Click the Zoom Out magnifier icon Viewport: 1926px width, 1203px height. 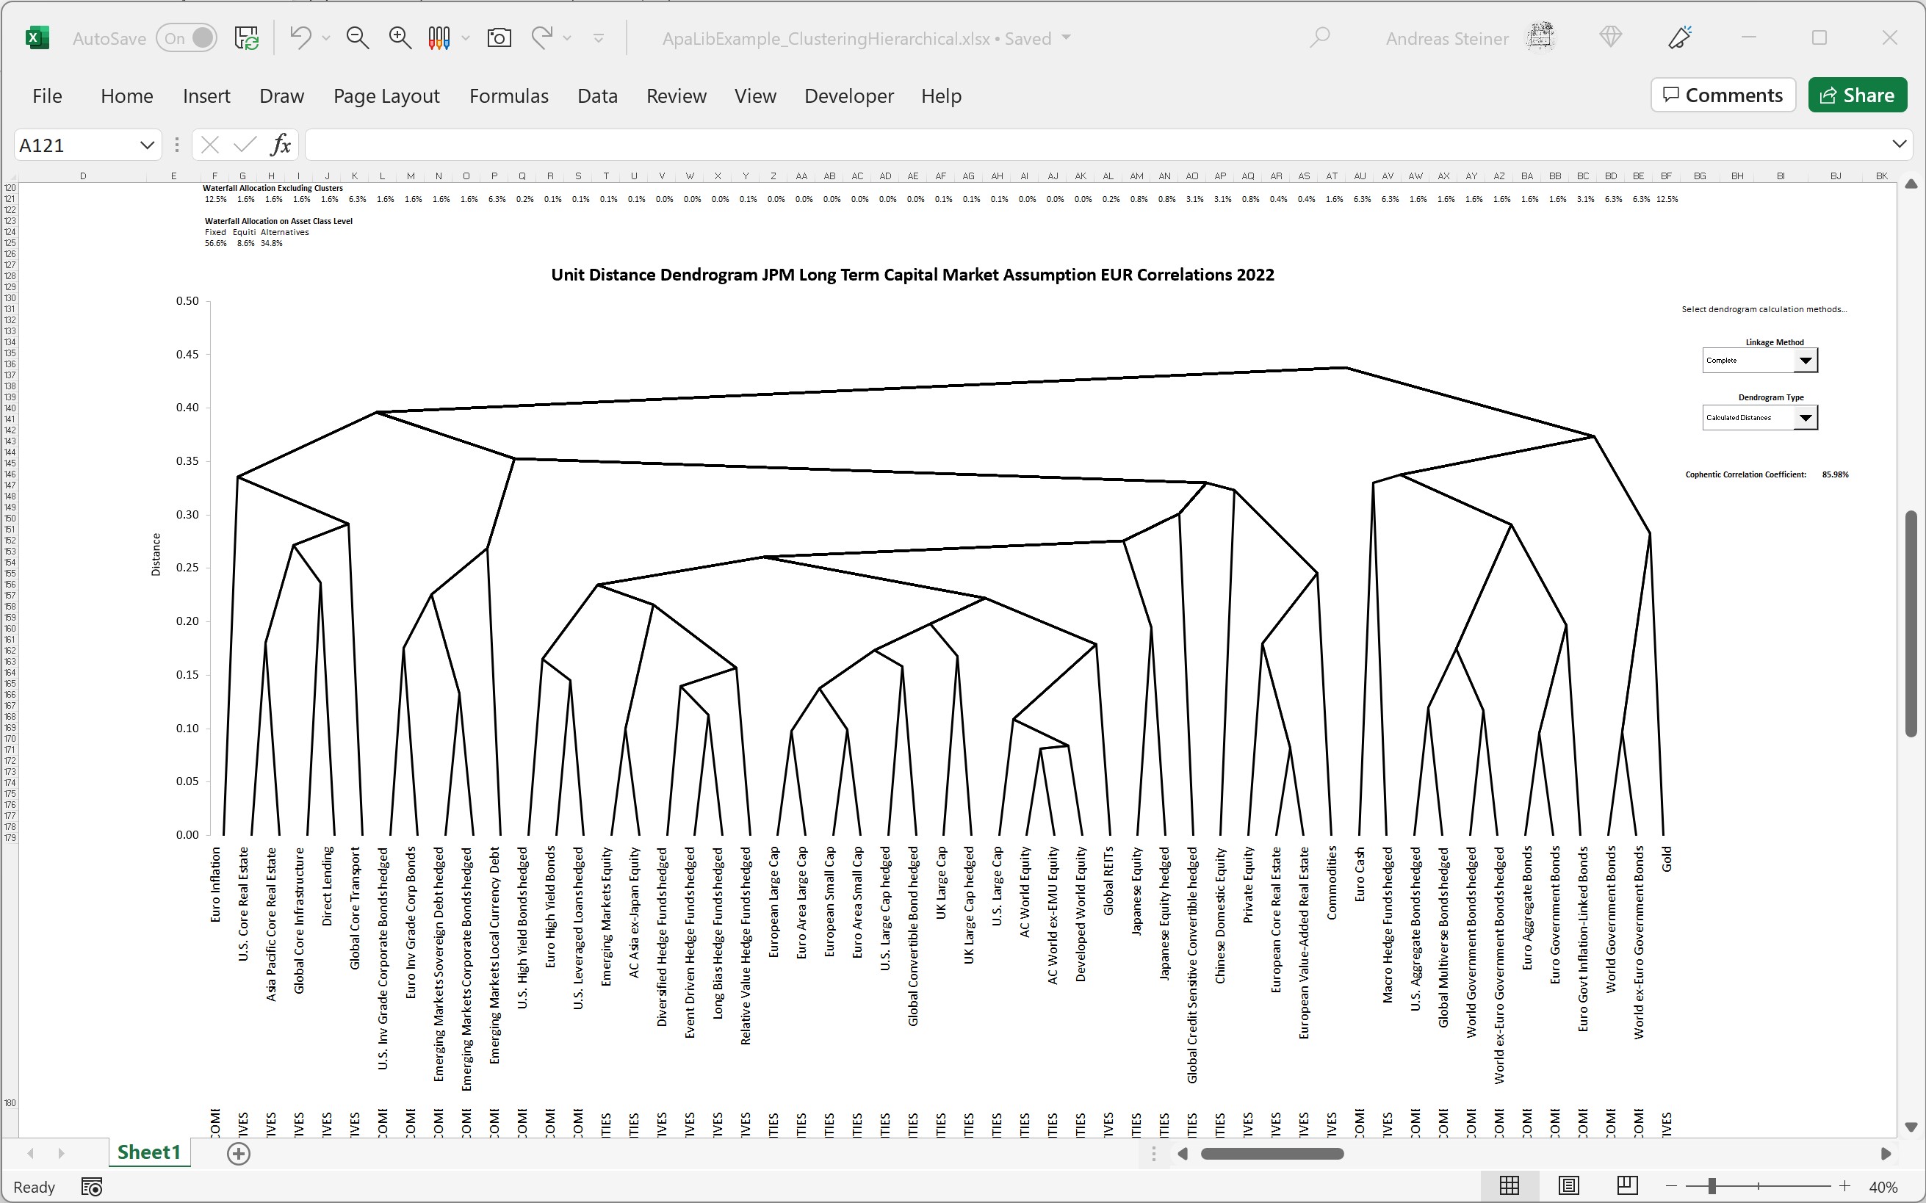pos(358,37)
